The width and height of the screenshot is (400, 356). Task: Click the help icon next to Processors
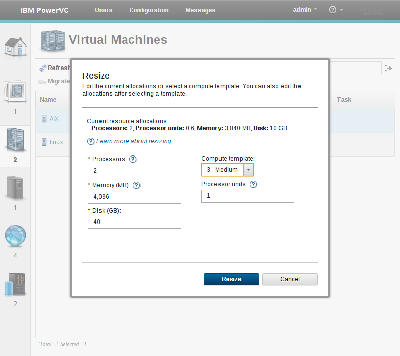[133, 159]
